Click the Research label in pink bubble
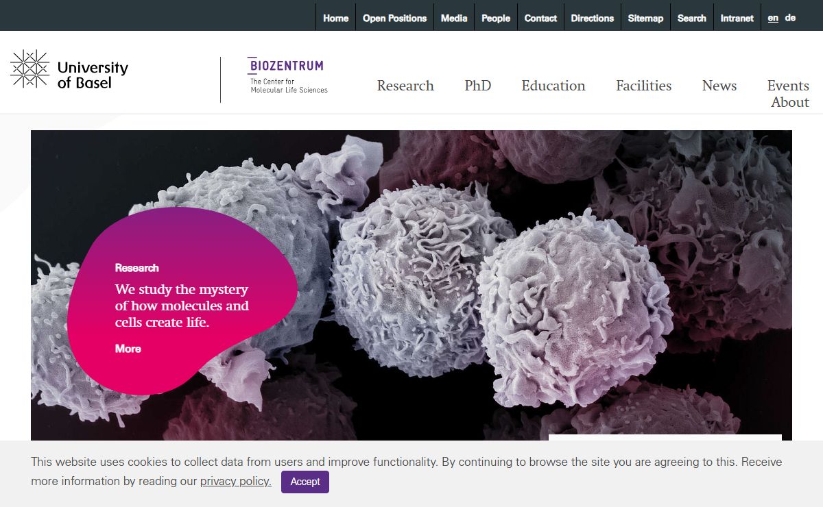 point(137,268)
